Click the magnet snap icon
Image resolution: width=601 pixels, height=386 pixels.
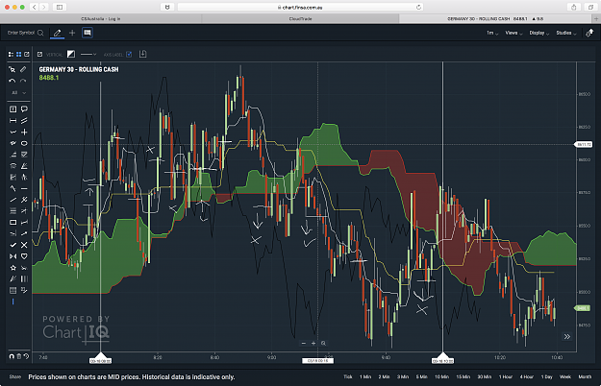click(12, 356)
